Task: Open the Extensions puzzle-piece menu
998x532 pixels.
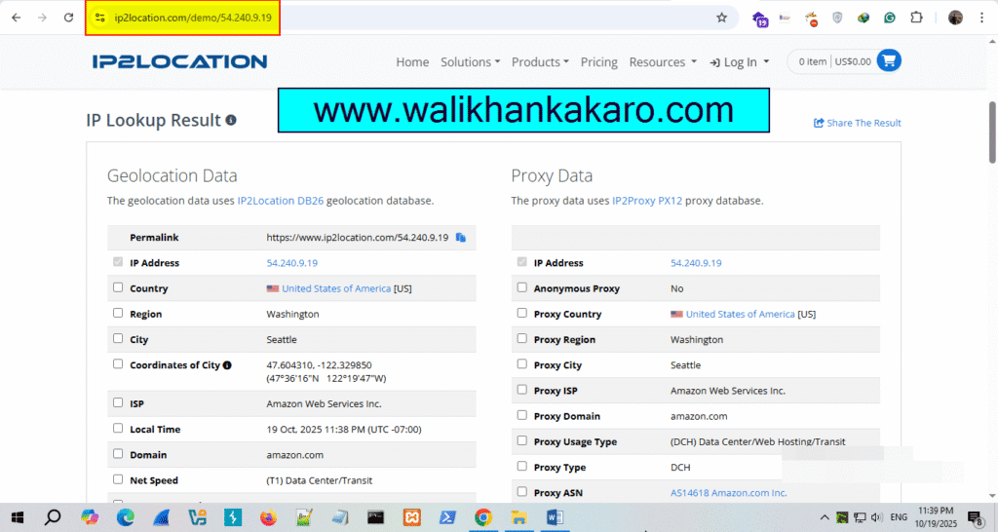Action: point(916,18)
